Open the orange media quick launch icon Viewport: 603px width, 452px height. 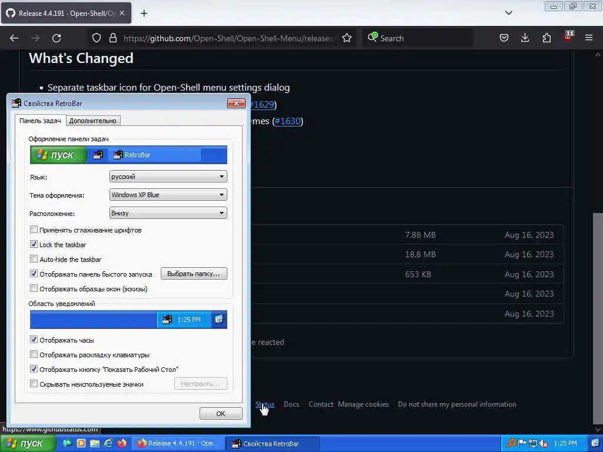click(x=81, y=443)
